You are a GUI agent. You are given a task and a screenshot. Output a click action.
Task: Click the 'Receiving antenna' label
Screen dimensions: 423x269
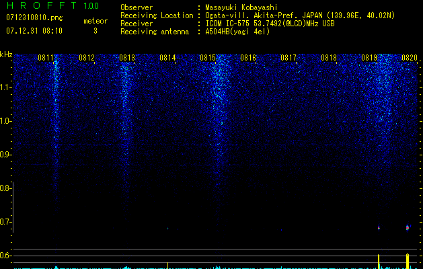tap(155, 32)
